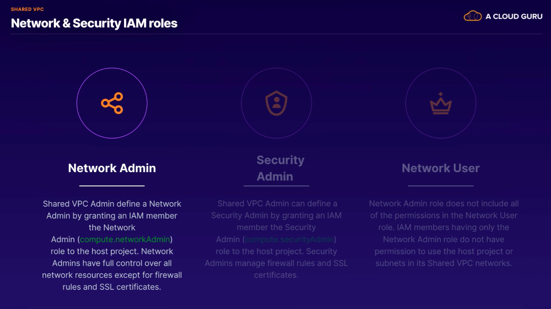Click 'Shared VPC Admin can define a' line
This screenshot has height=309, width=551.
tap(277, 204)
